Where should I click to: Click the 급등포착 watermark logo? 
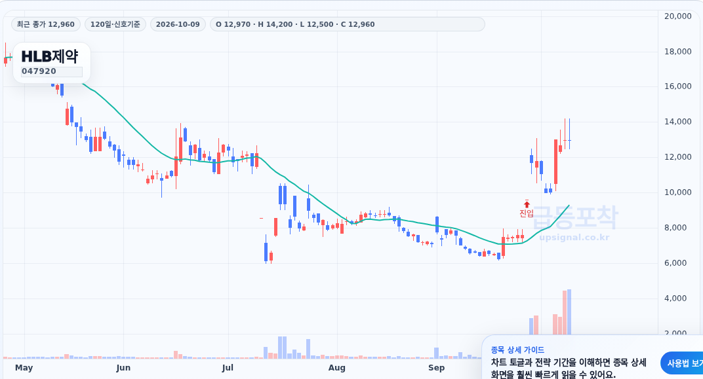575,217
